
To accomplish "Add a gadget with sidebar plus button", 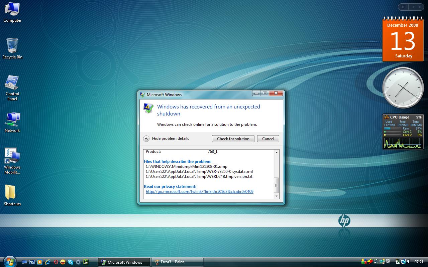I will [x=403, y=7].
